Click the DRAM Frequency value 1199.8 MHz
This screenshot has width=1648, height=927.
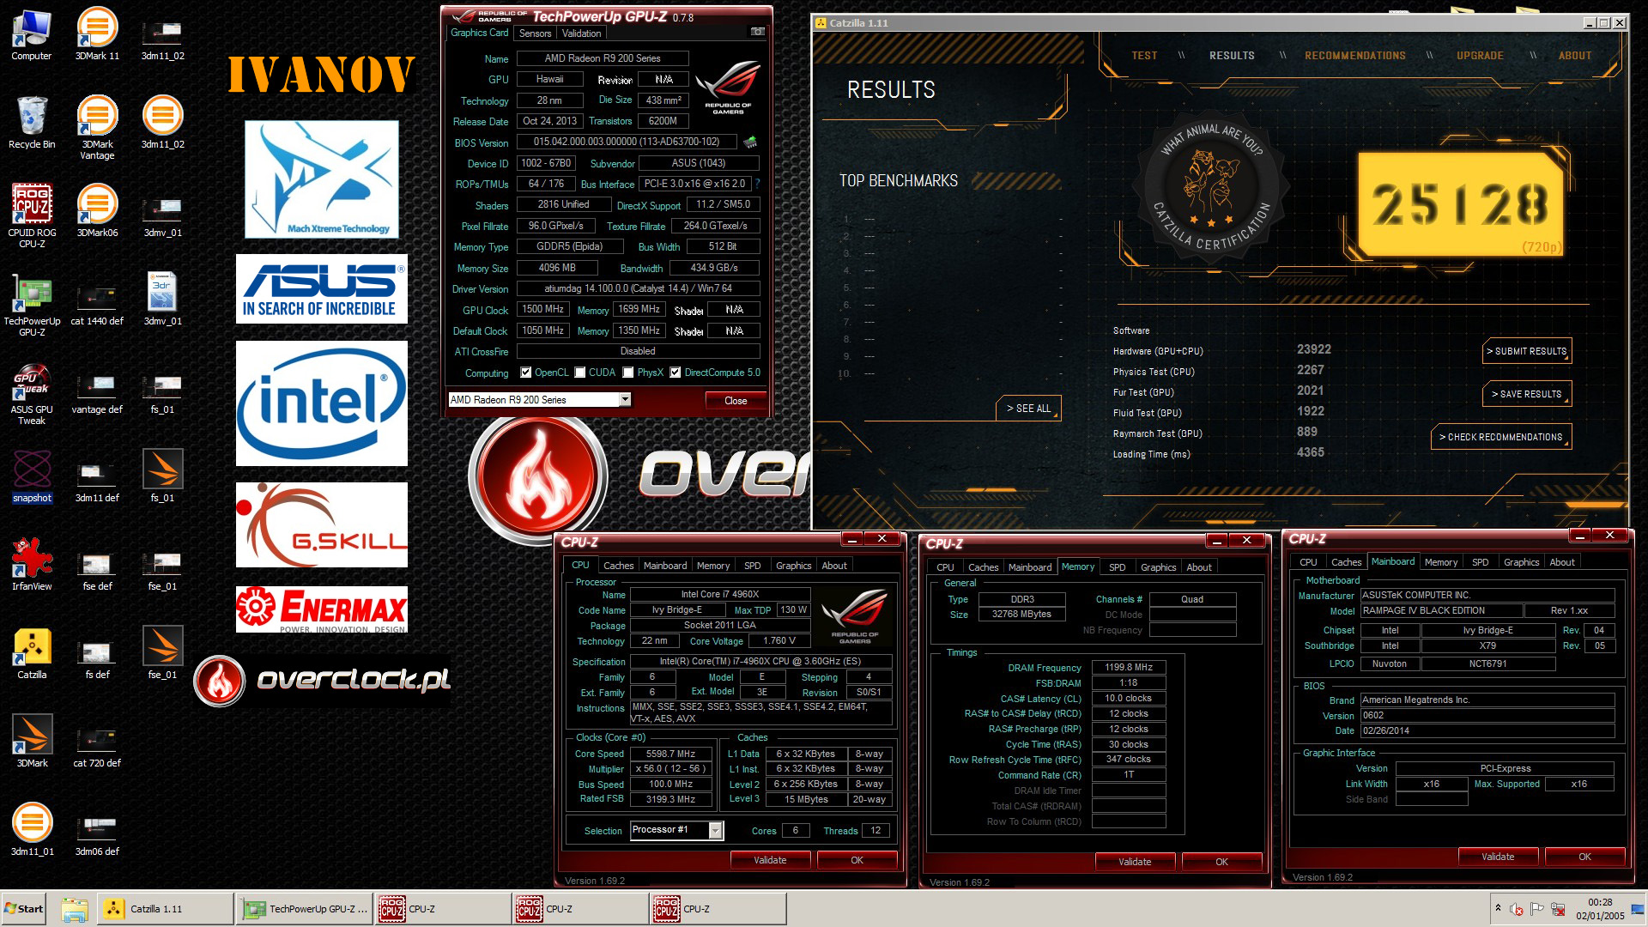pyautogui.click(x=1129, y=667)
